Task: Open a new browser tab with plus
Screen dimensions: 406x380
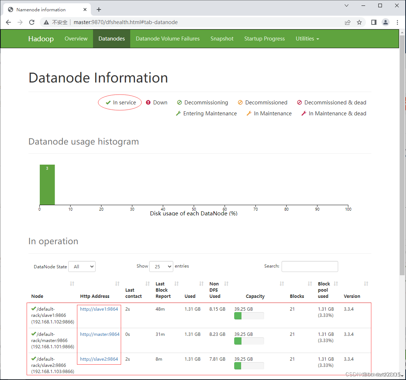Action: click(99, 9)
